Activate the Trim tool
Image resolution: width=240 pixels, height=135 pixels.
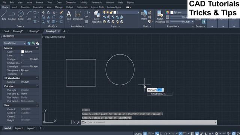pos(54,12)
